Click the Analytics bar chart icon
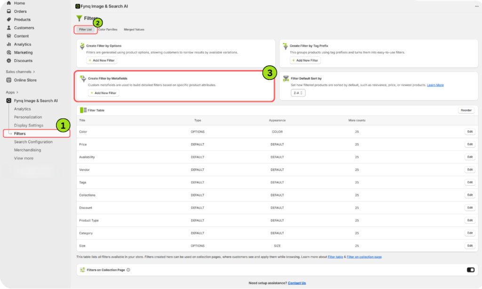The image size is (482, 289). (8, 44)
